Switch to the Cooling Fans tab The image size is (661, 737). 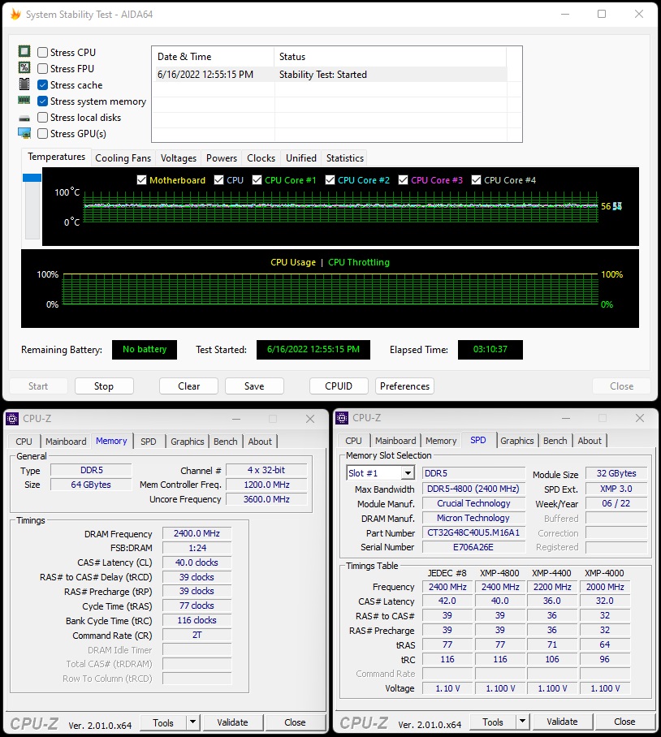pyautogui.click(x=123, y=158)
